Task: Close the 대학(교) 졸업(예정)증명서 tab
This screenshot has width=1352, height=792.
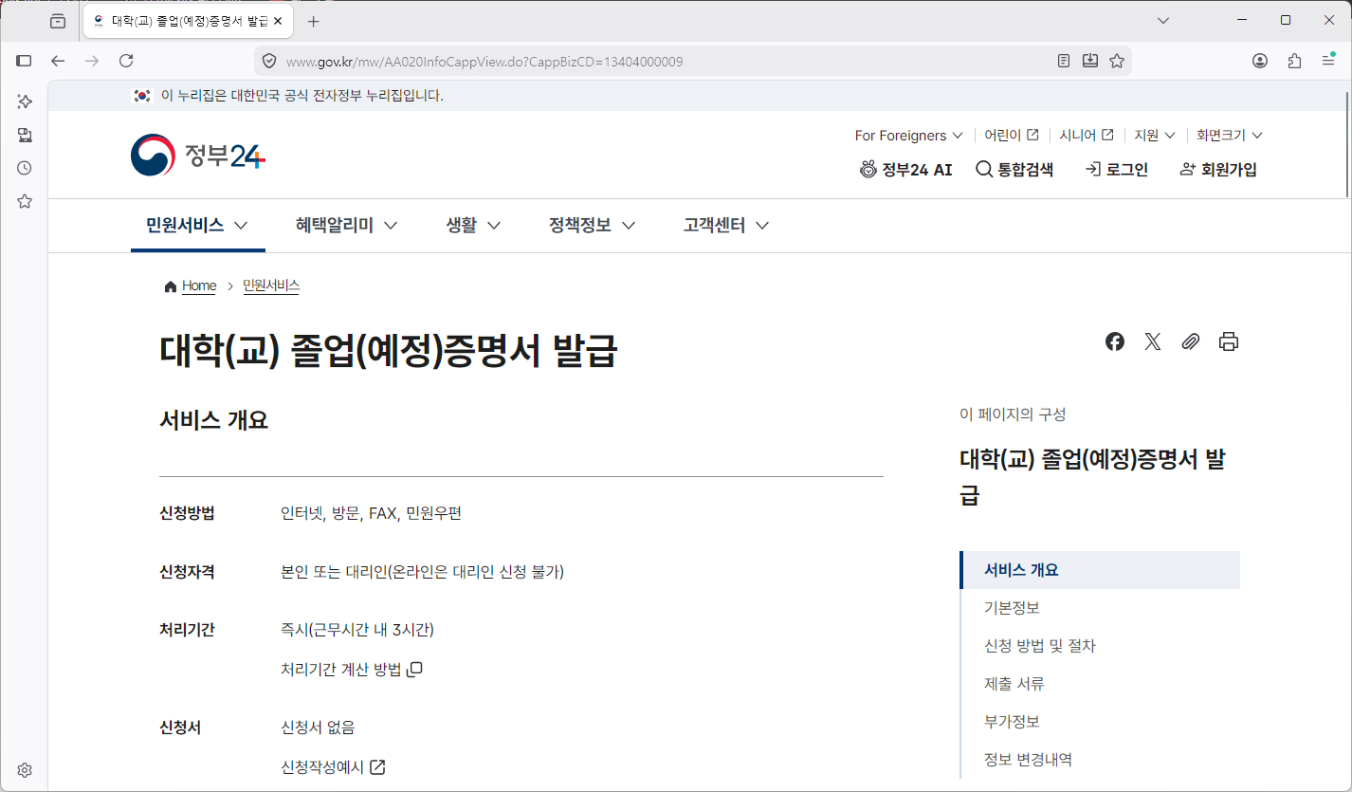Action: [x=278, y=21]
